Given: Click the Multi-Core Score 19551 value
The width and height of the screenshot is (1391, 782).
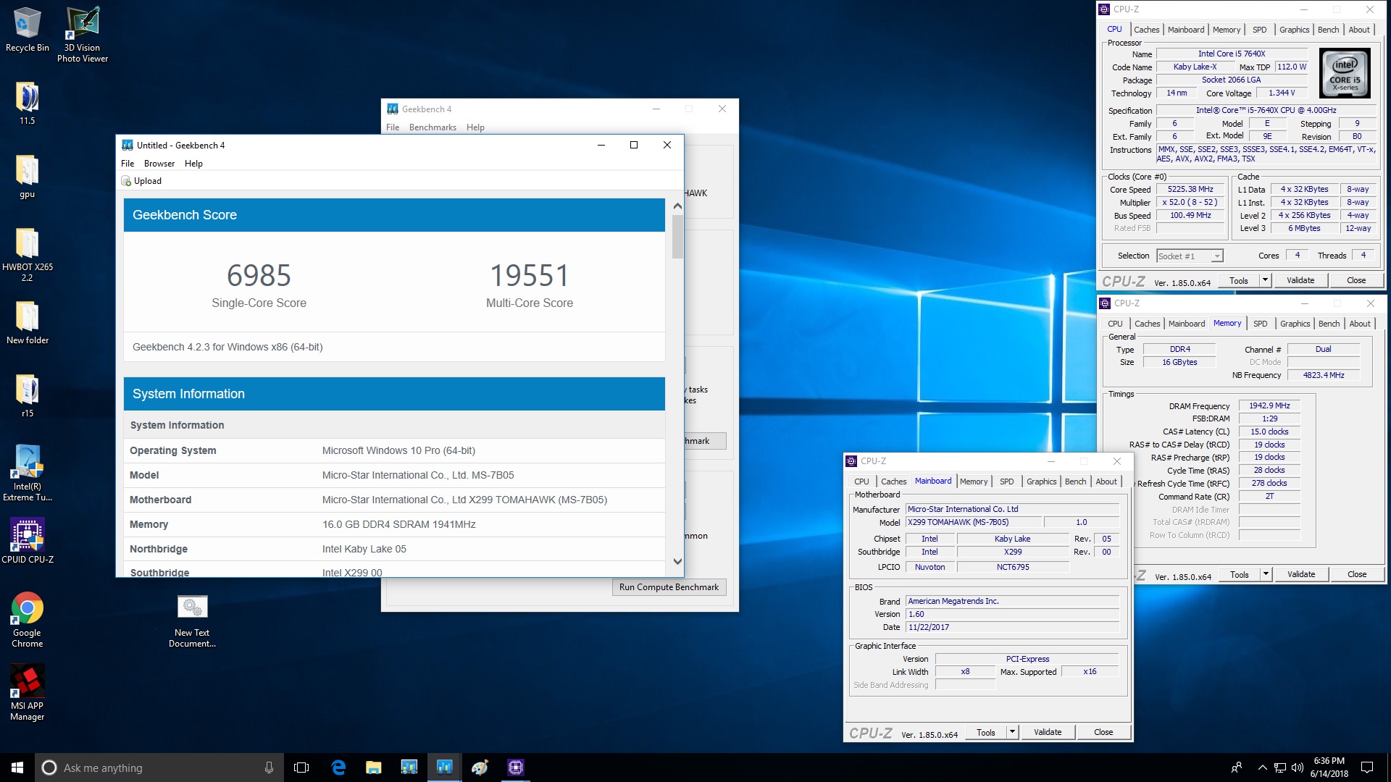Looking at the screenshot, I should click(530, 275).
